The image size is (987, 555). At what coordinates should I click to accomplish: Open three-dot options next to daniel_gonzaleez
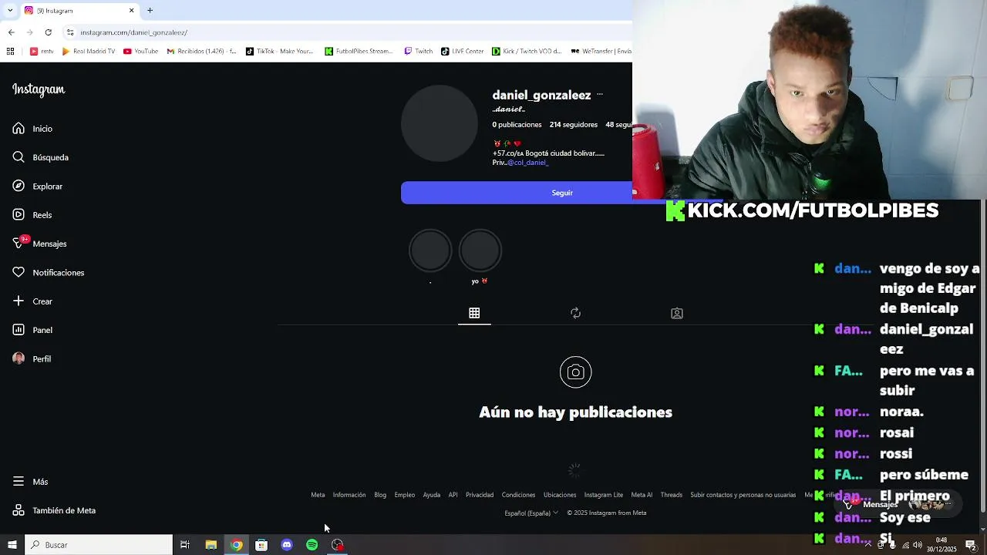pos(600,95)
